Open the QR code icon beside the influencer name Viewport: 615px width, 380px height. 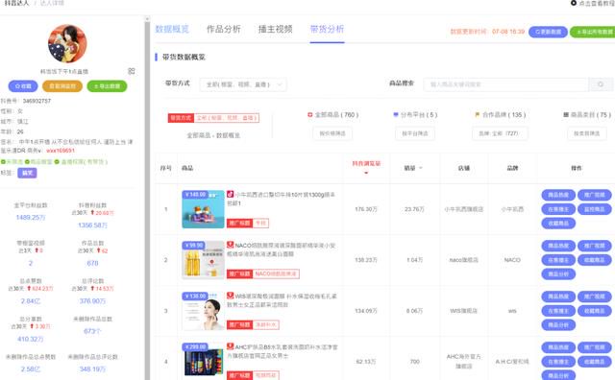point(132,71)
